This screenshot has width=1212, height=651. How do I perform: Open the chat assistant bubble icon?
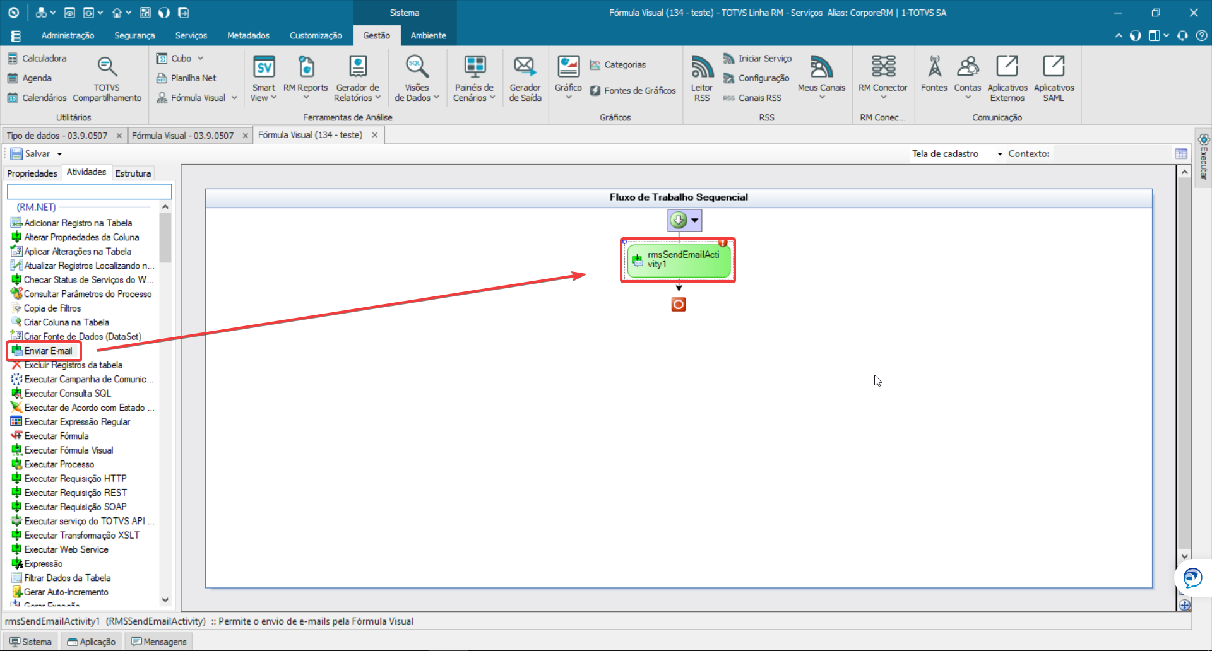(x=1192, y=578)
